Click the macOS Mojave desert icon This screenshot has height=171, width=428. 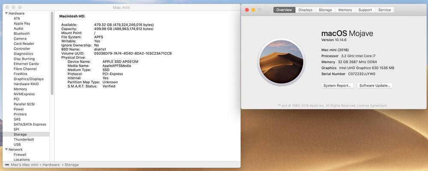(281, 62)
